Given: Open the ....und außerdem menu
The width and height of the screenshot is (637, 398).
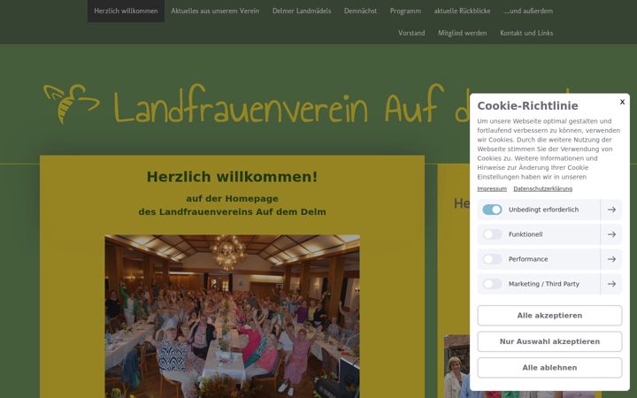Looking at the screenshot, I should [x=527, y=11].
